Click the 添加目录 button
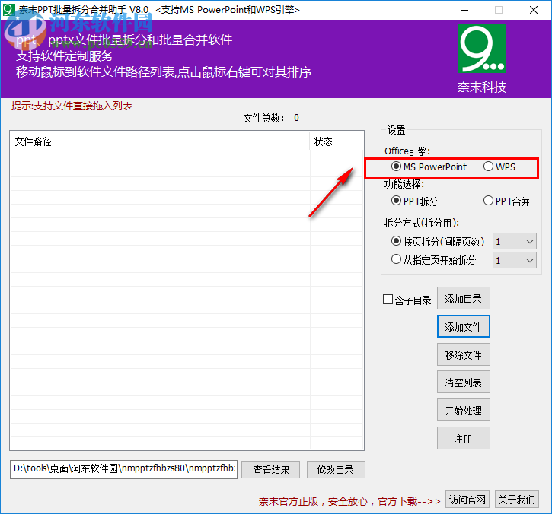The image size is (552, 514). 463,298
